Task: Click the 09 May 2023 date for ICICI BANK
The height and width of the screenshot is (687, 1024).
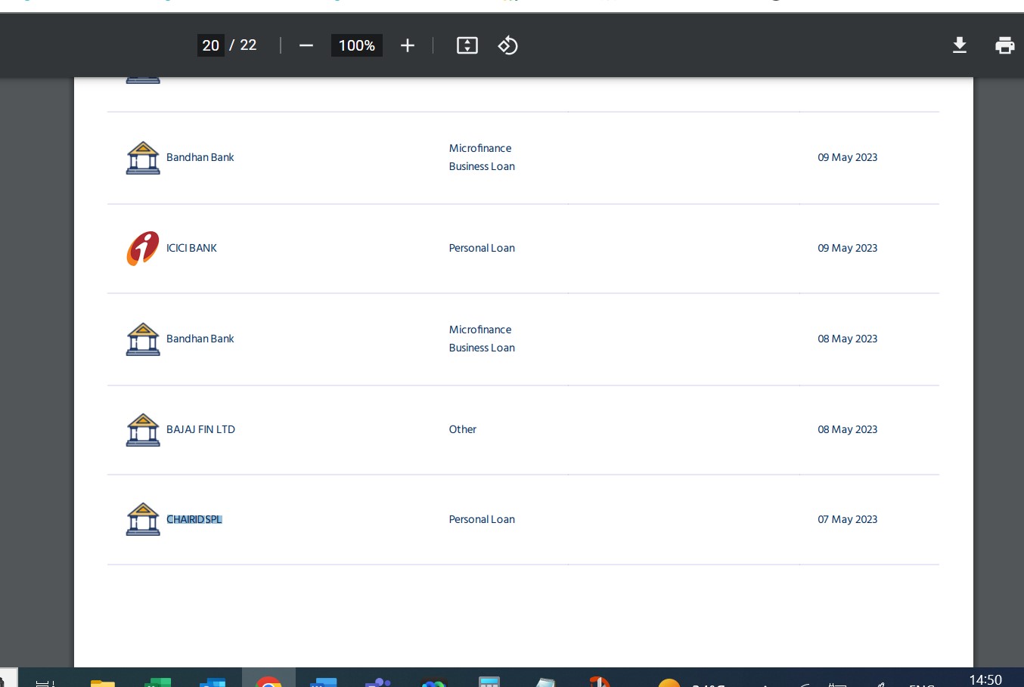Action: 847,249
